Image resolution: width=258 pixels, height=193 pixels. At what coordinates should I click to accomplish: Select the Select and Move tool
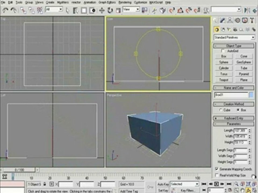click(102, 10)
